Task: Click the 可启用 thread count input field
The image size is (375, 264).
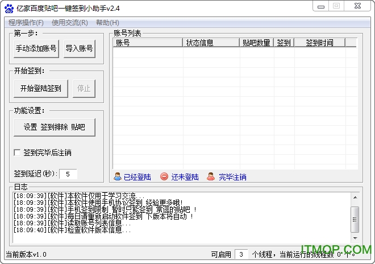Action: pos(241,254)
